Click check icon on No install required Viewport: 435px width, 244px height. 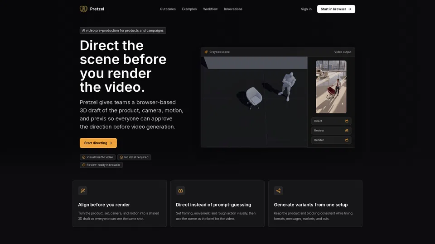(x=121, y=157)
